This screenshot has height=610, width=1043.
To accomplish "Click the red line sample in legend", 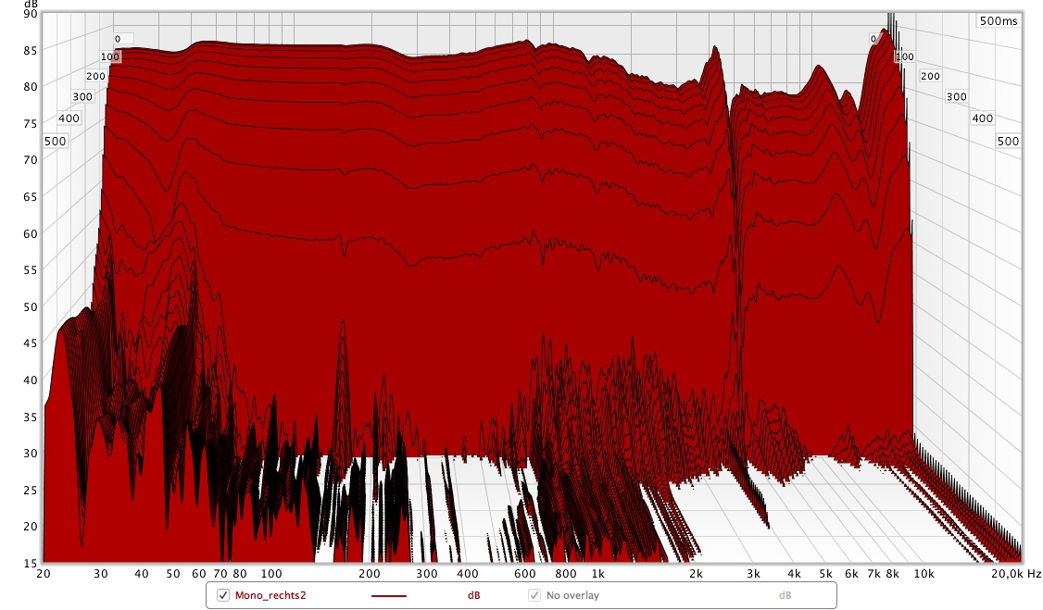I will 389,595.
